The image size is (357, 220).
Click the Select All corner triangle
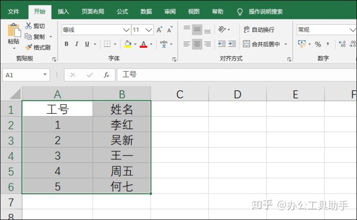(15, 94)
